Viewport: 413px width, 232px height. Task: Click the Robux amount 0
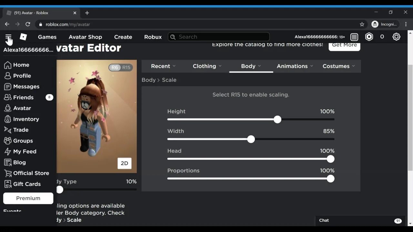tap(382, 37)
